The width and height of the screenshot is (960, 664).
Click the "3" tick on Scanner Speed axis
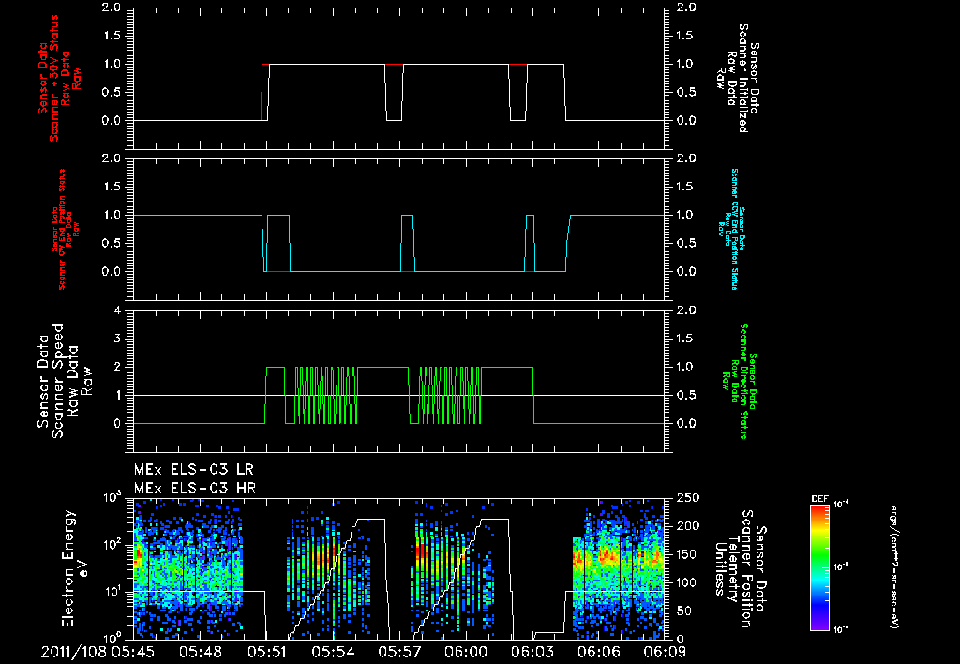(117, 339)
